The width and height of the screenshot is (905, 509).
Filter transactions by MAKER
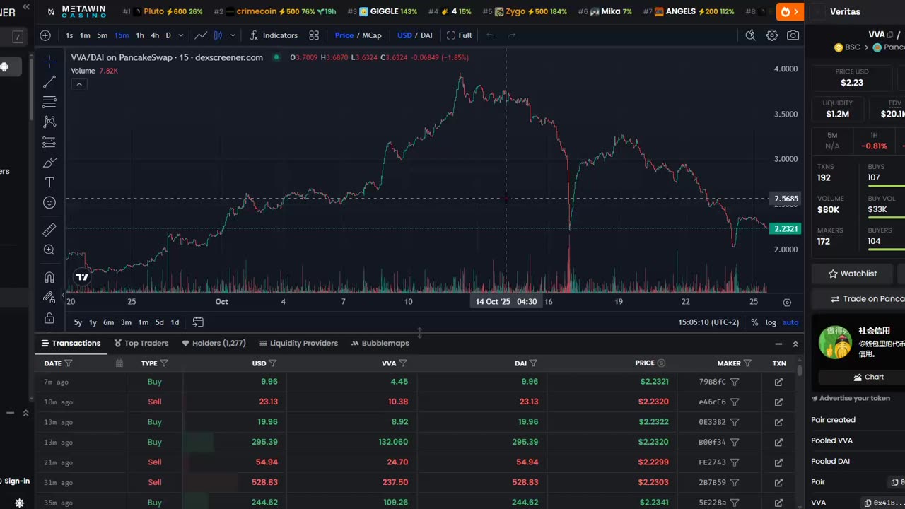pos(747,363)
